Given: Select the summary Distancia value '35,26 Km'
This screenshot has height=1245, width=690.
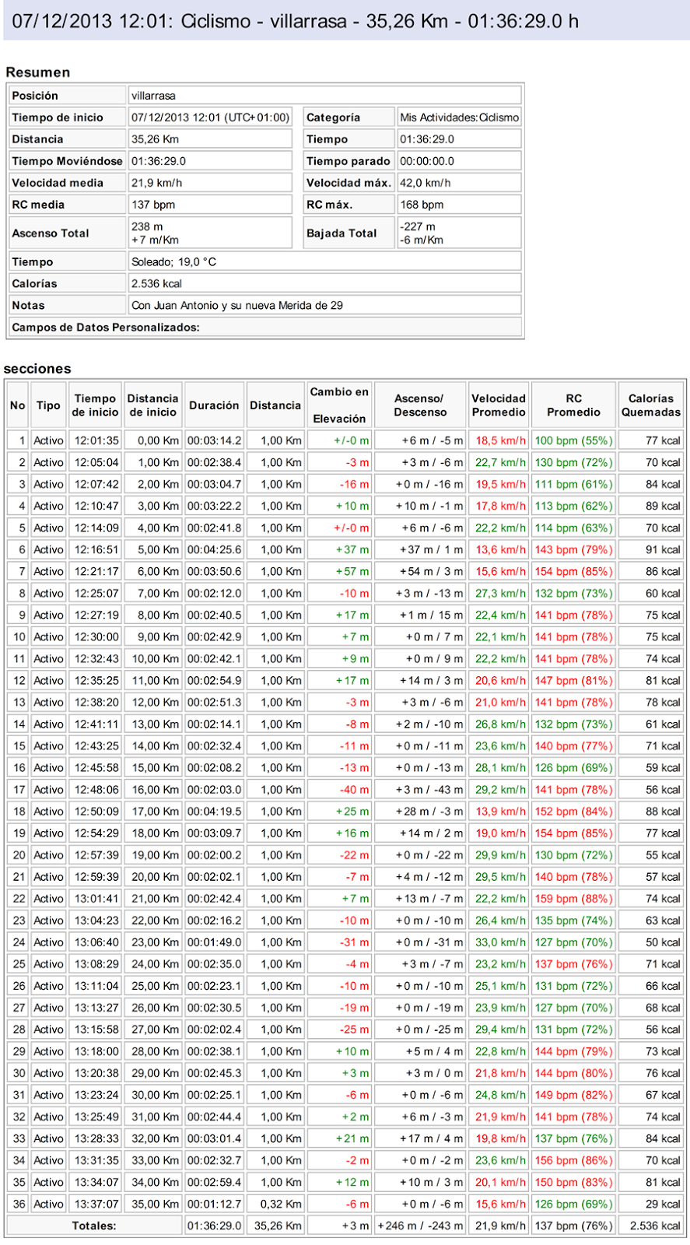Looking at the screenshot, I should pyautogui.click(x=155, y=139).
